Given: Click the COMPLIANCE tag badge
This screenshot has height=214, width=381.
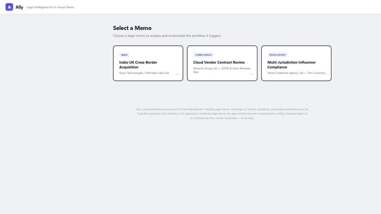Looking at the screenshot, I should click(204, 55).
